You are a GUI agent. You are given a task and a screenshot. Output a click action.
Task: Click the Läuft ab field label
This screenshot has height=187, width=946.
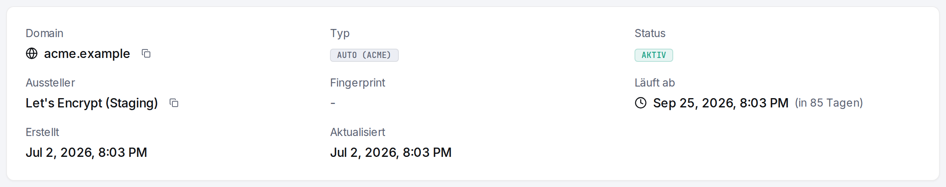[655, 83]
